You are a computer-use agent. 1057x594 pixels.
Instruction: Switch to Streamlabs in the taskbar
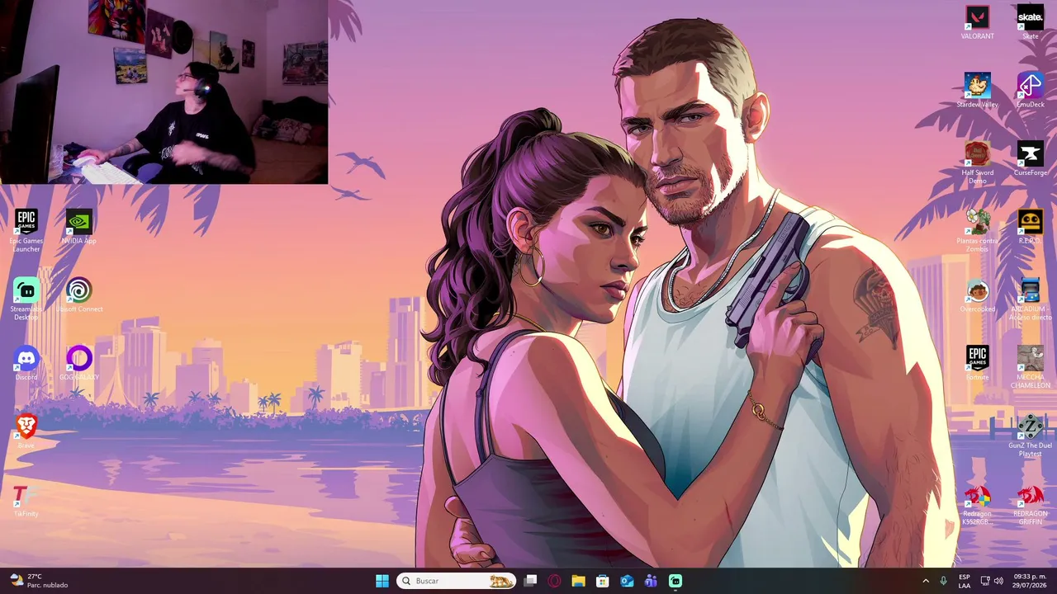675,581
